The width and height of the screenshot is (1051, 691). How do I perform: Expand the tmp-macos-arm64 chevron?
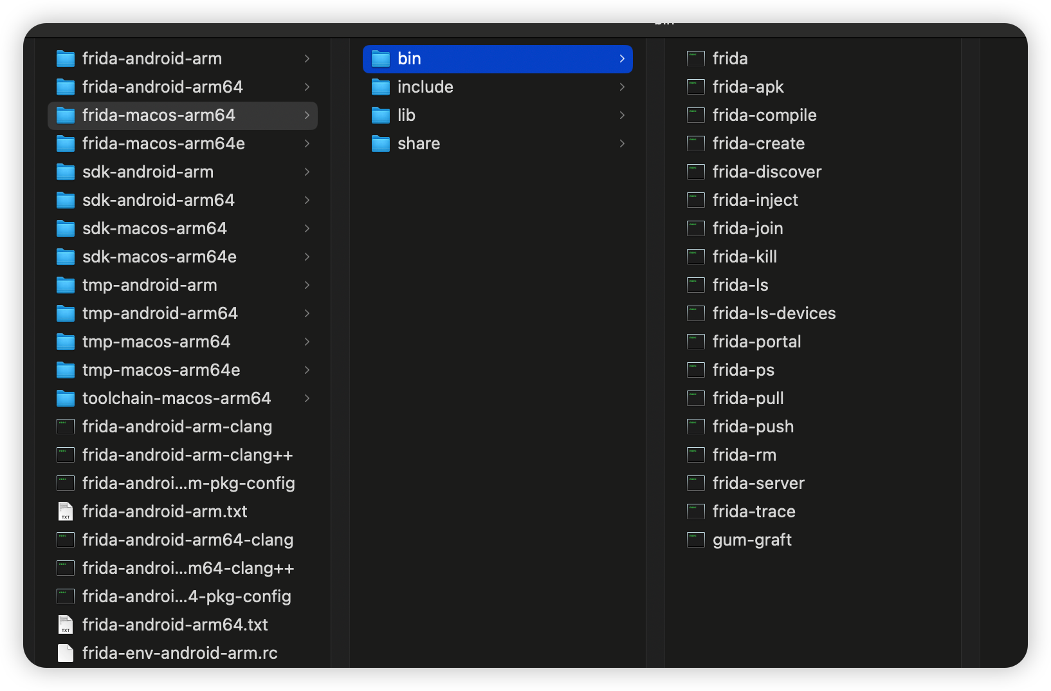click(307, 342)
